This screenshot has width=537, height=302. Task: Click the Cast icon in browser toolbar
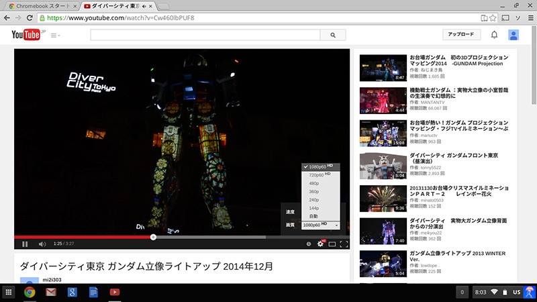tap(505, 18)
